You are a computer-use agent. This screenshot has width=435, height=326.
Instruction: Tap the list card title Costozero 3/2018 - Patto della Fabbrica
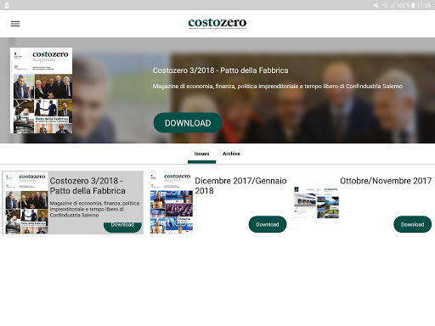click(88, 186)
